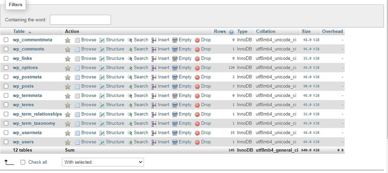This screenshot has width=388, height=173.
Task: Focus the Containing the word input field
Action: pyautogui.click(x=80, y=20)
